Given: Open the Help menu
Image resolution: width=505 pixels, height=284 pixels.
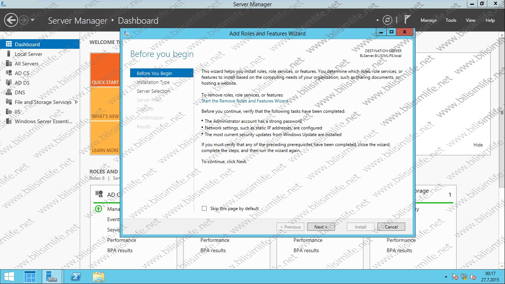Looking at the screenshot, I should (490, 20).
